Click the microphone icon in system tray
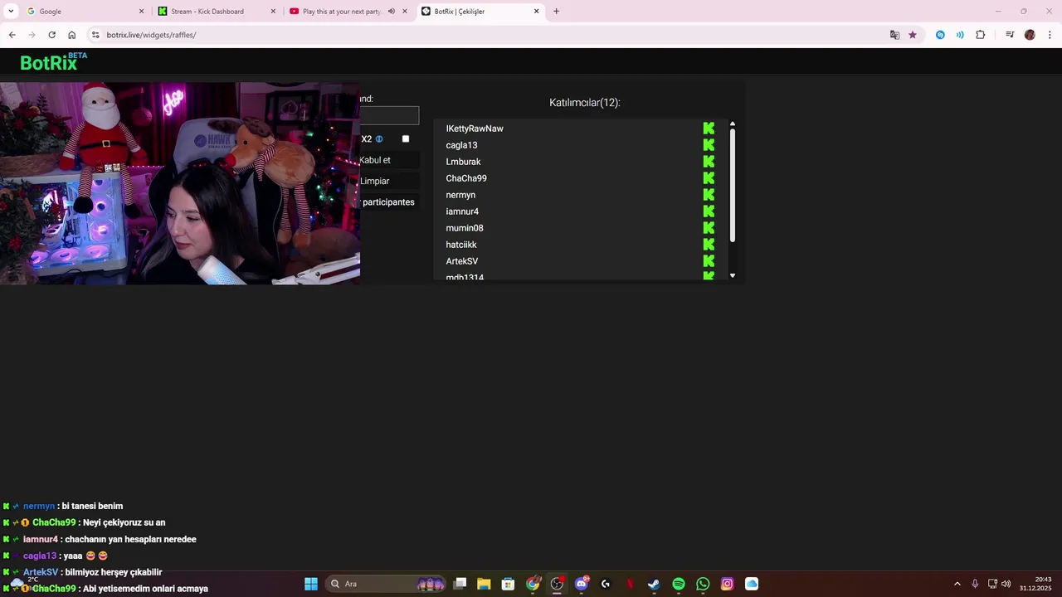This screenshot has height=597, width=1062. pos(975,584)
